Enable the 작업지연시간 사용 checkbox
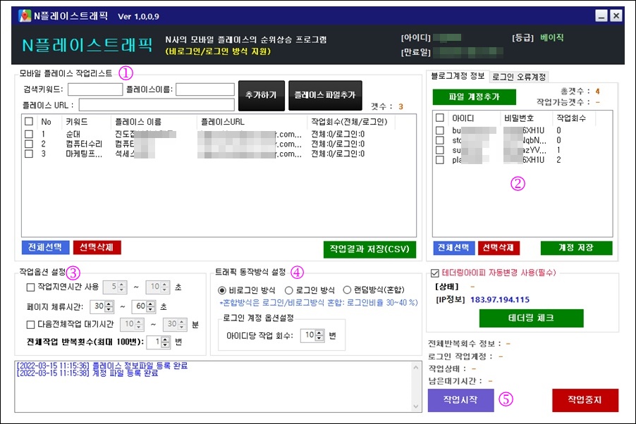 click(x=30, y=287)
